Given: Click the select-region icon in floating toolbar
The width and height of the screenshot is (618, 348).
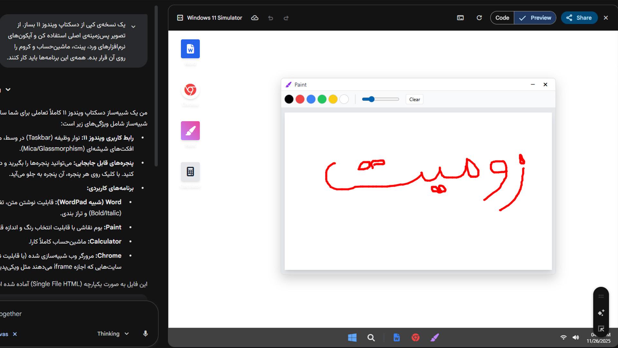Looking at the screenshot, I should (601, 329).
